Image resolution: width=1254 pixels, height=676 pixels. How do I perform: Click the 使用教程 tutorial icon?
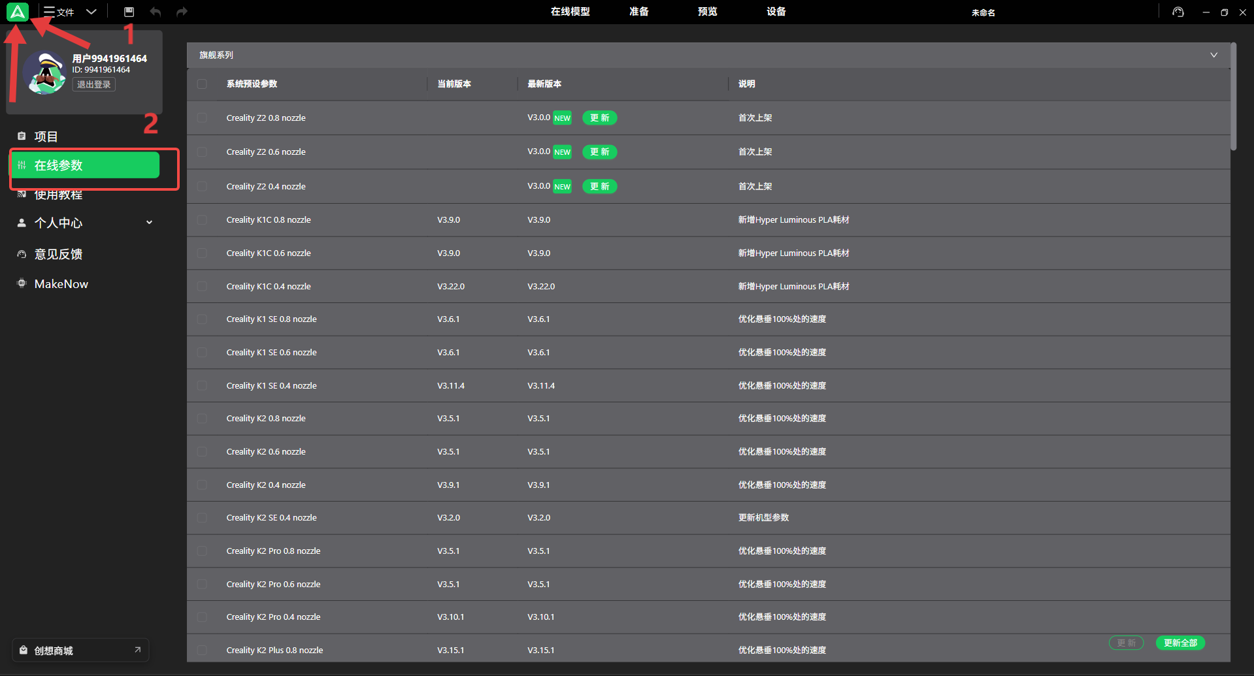[x=22, y=194]
